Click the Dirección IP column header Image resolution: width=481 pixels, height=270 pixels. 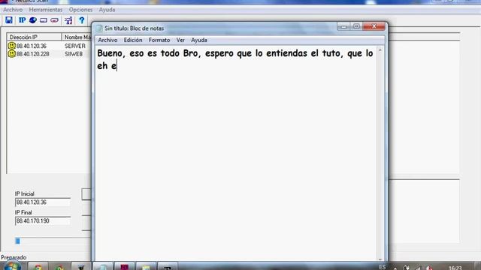[34, 37]
